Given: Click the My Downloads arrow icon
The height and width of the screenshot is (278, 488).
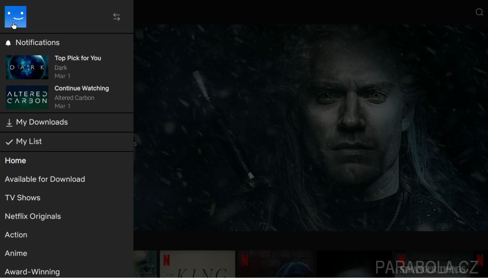Looking at the screenshot, I should pos(9,123).
